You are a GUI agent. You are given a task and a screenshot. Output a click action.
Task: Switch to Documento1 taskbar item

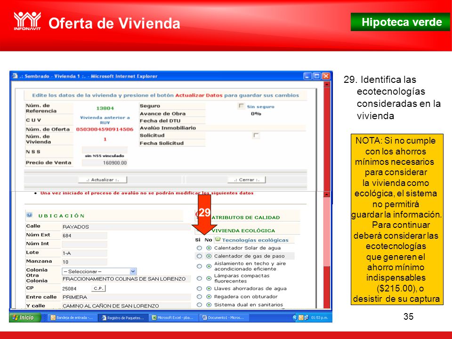(x=224, y=318)
